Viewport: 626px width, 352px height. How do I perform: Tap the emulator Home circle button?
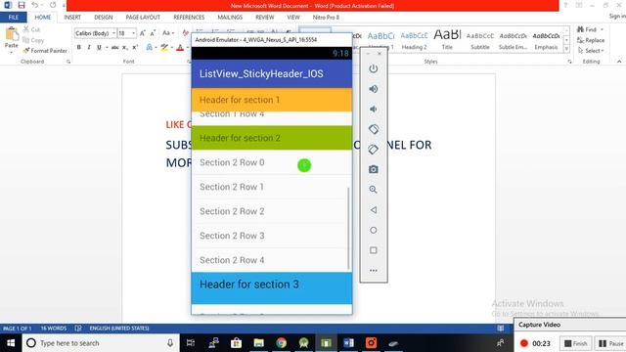(x=374, y=231)
